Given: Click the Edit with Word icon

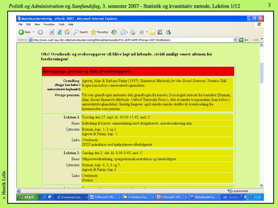Looking at the screenshot, I should pos(141,32).
